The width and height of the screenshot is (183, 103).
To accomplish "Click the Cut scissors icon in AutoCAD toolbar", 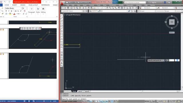I will tap(83, 8).
